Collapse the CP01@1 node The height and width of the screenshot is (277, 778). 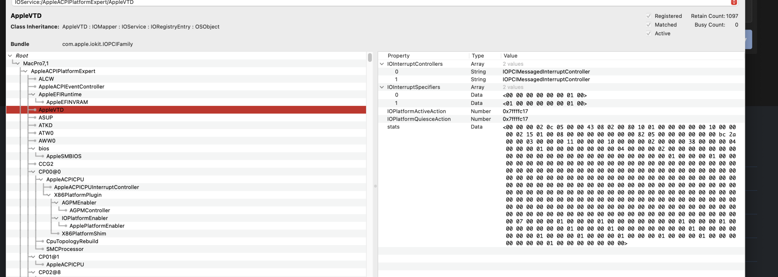pyautogui.click(x=33, y=257)
